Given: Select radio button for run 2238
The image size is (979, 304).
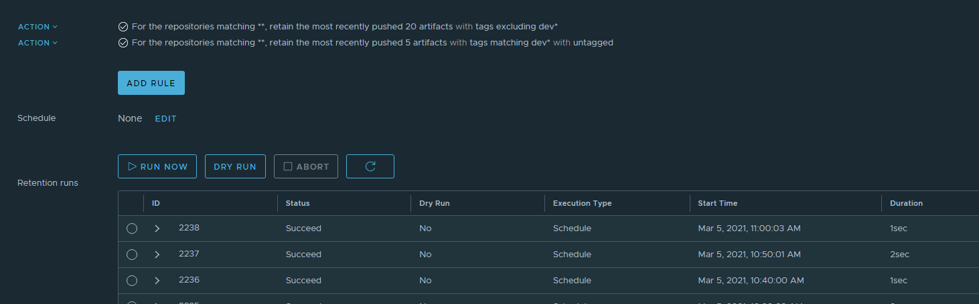Looking at the screenshot, I should tap(132, 229).
